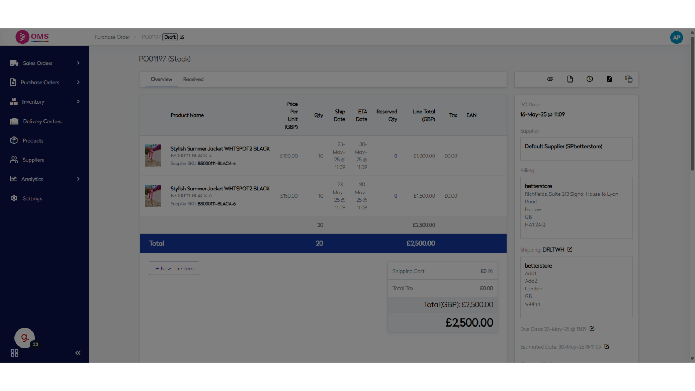Export purchase order as PDF
The height and width of the screenshot is (391, 695).
tap(610, 79)
